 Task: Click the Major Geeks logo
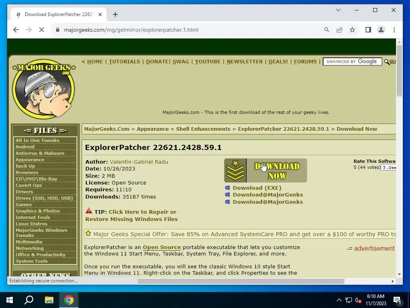coord(44,90)
